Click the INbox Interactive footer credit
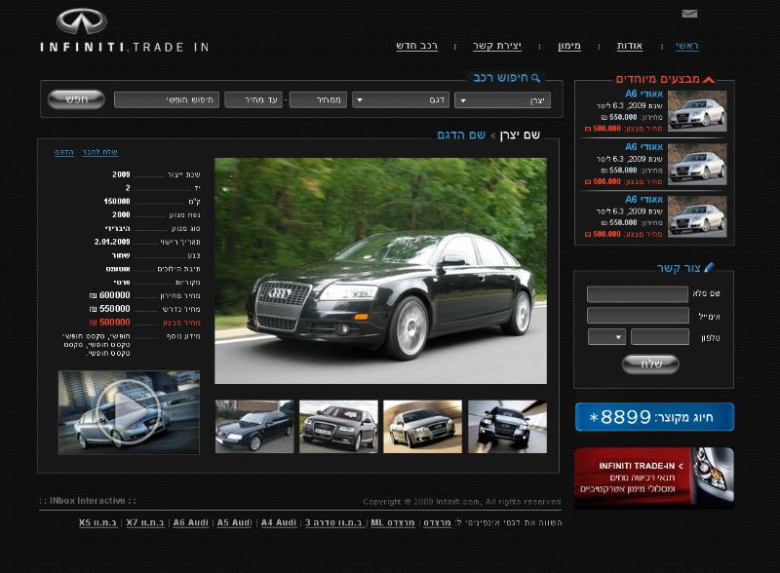The width and height of the screenshot is (780, 573). pyautogui.click(x=88, y=501)
